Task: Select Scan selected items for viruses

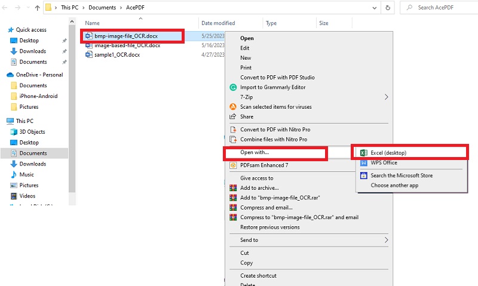Action: (x=275, y=107)
